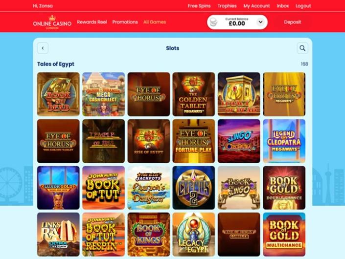Open the Free Spins link
345x259 pixels.
tap(199, 6)
